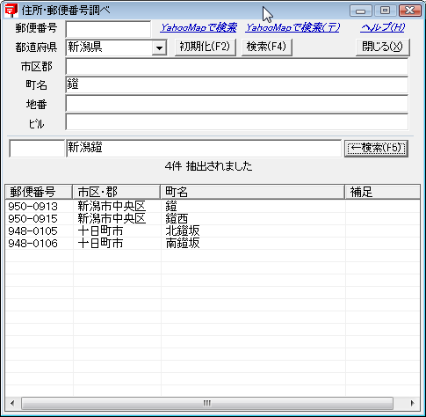Click the red mailbox app icon
426x417 pixels.
pos(11,11)
